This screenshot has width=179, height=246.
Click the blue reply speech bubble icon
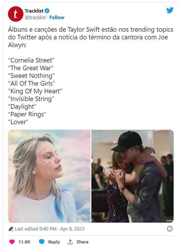pos(42,242)
